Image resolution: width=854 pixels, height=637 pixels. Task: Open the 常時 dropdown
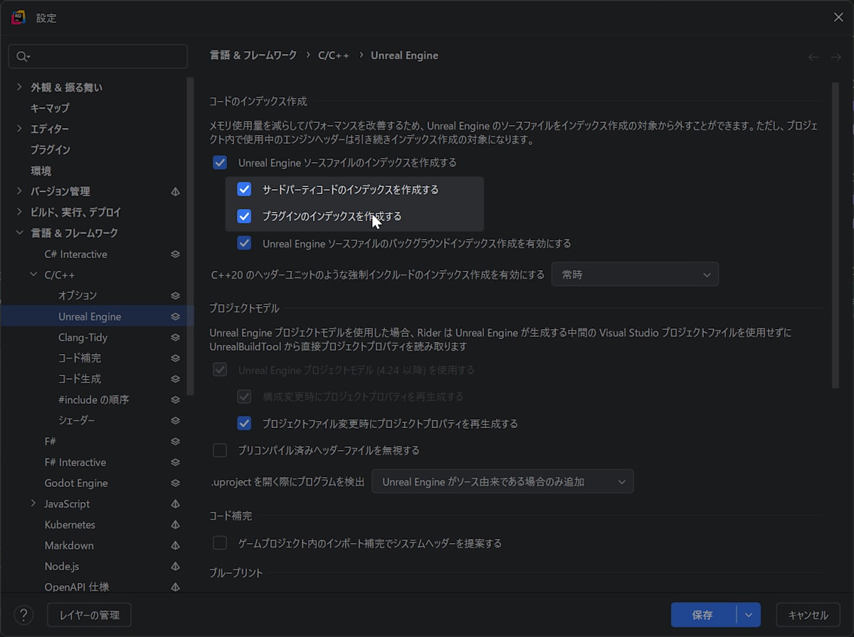pos(635,274)
